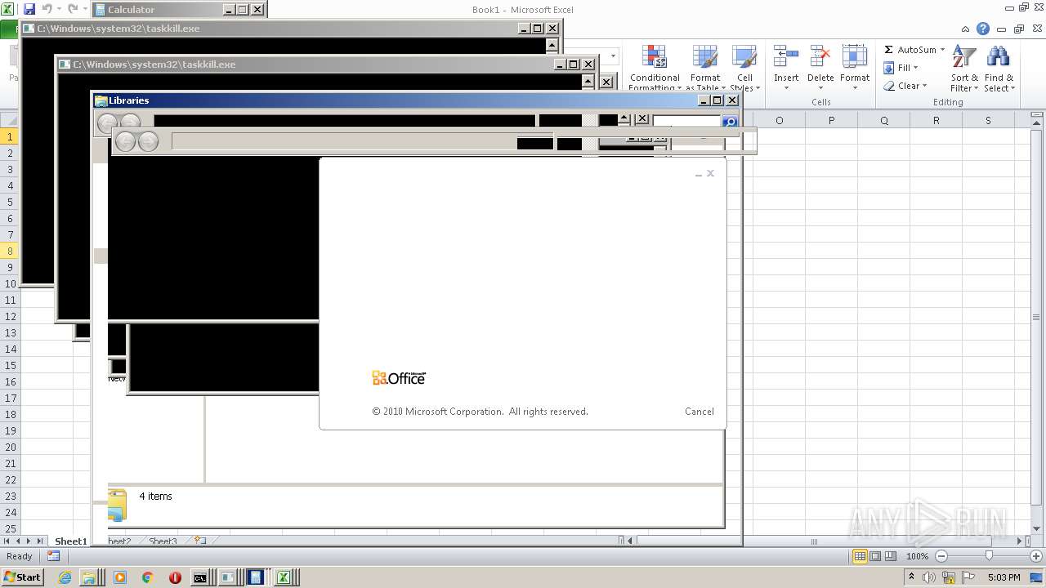Expand the Undo history dropdown

(59, 9)
